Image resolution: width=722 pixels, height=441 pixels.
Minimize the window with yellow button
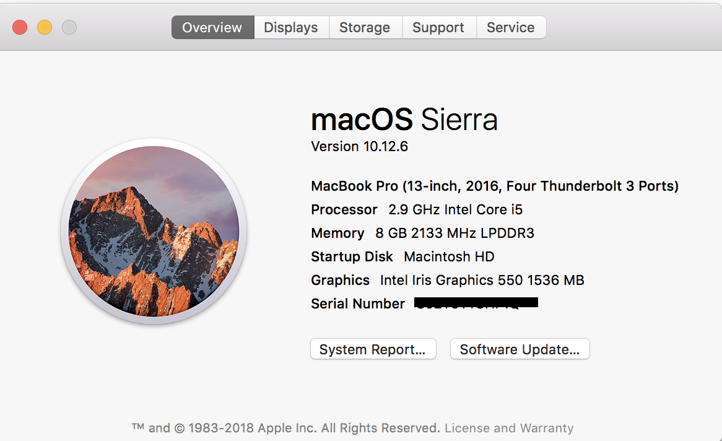(45, 27)
